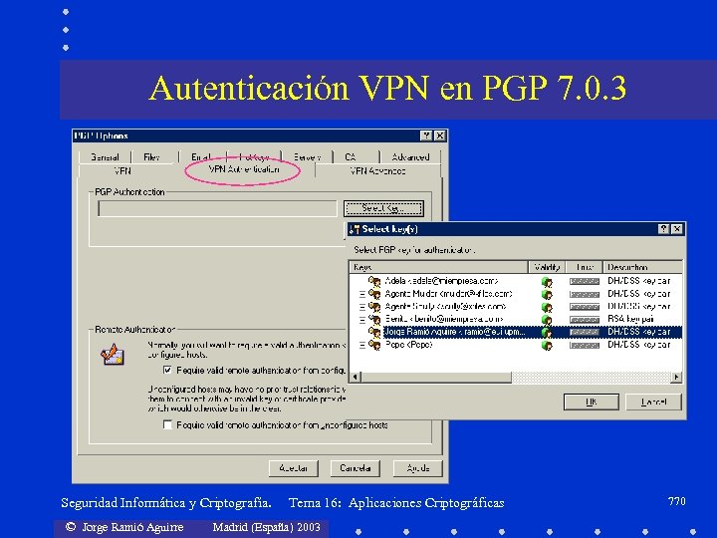Enable require authentication from unconfigured hosts
The width and height of the screenshot is (717, 538).
tap(167, 424)
